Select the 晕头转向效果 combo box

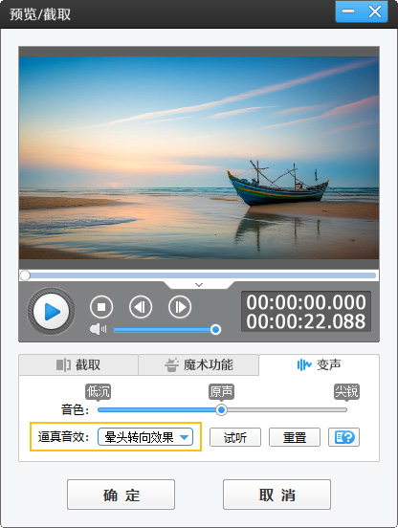pos(145,437)
